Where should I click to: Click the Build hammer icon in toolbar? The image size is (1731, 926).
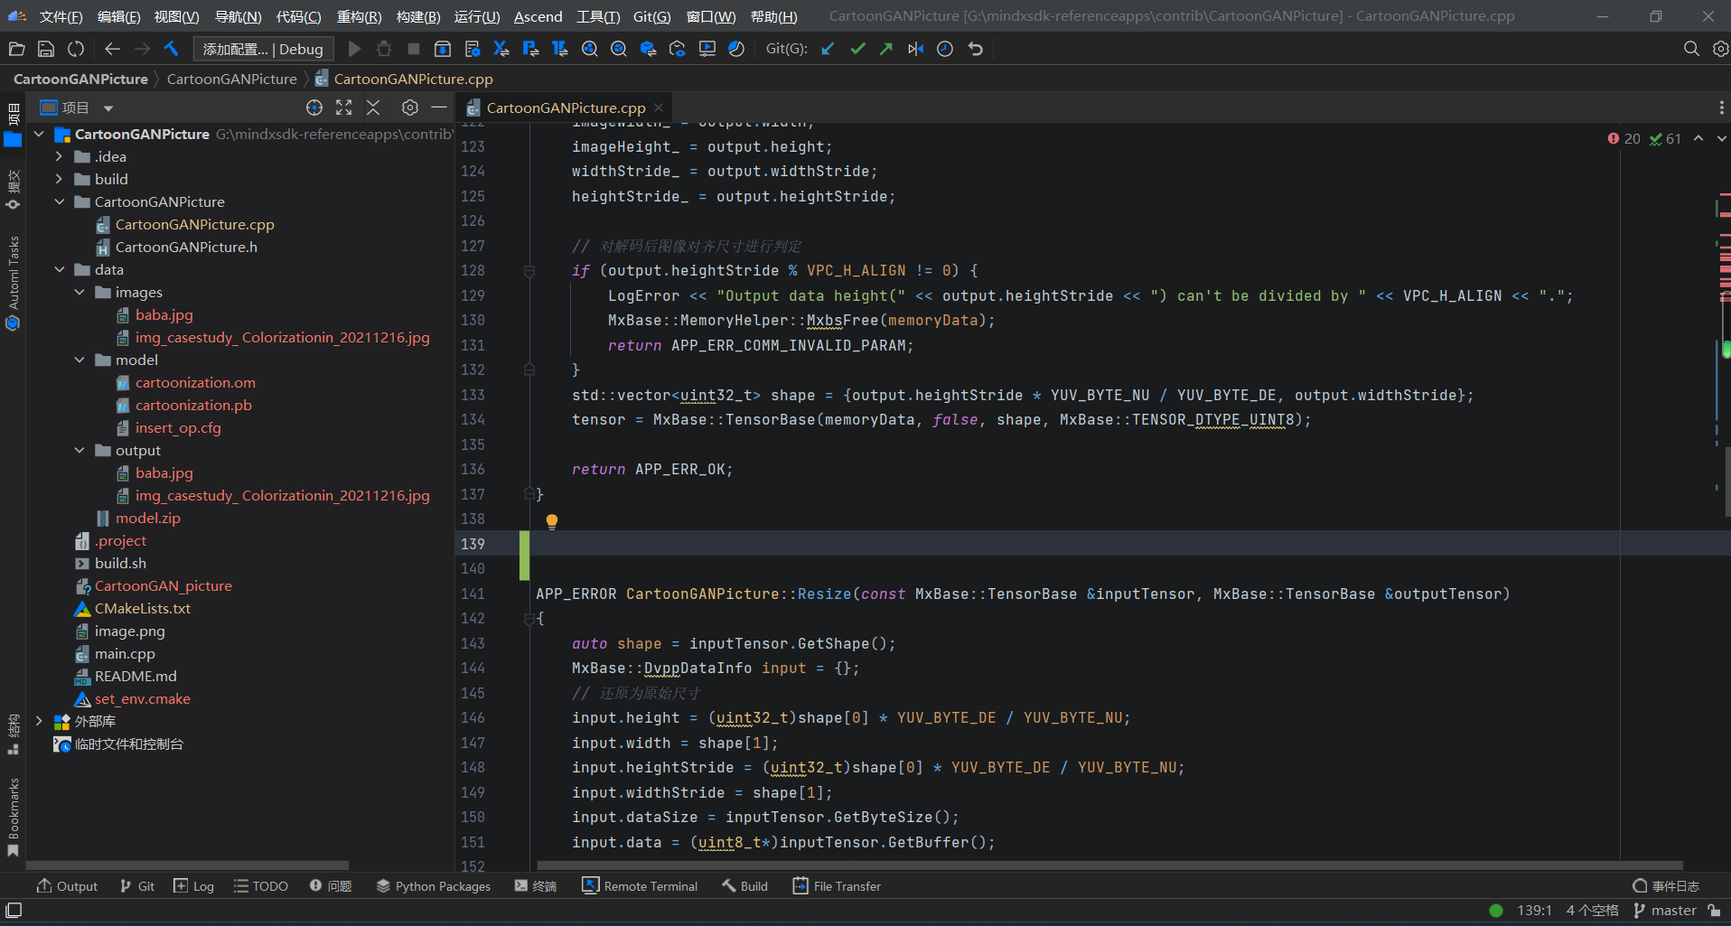tap(172, 49)
